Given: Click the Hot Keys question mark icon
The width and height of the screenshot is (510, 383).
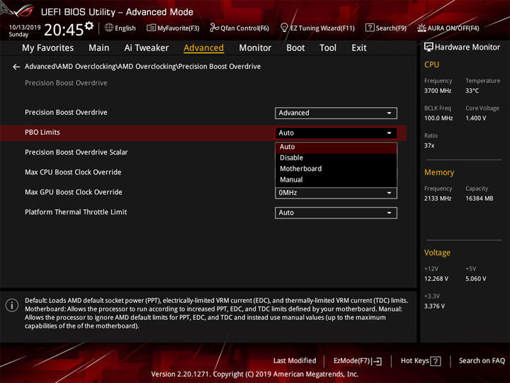Looking at the screenshot, I should click(x=435, y=361).
